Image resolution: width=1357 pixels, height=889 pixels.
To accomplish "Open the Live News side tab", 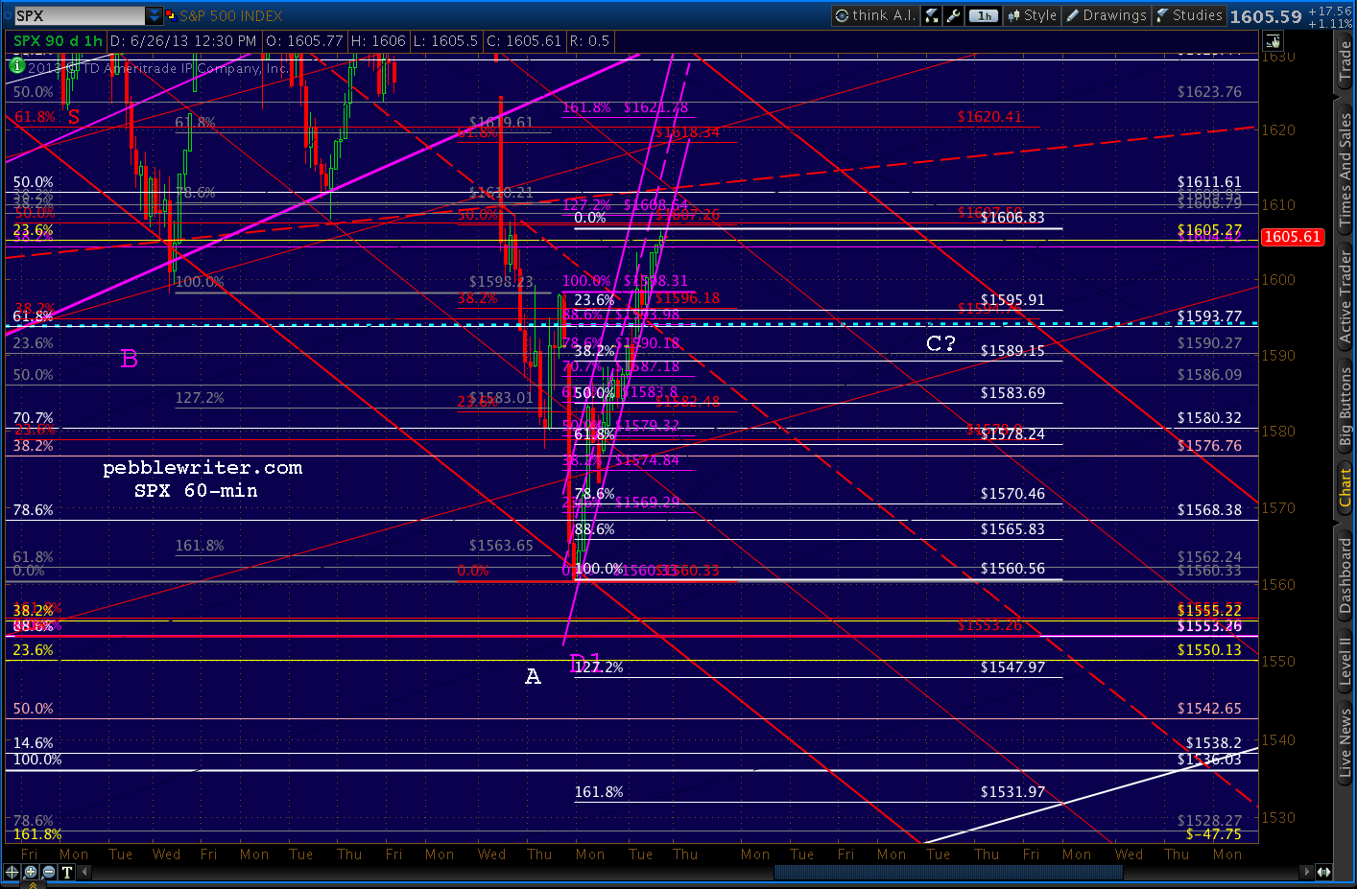I will click(x=1345, y=742).
